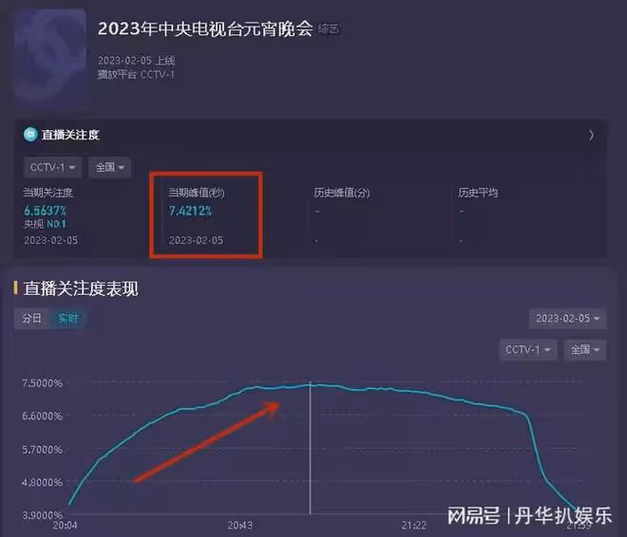Open the top 全国 region dropdown
The width and height of the screenshot is (627, 537).
pyautogui.click(x=109, y=167)
